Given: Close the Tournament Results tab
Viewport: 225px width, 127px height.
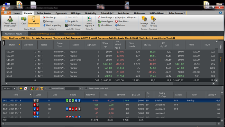Looking at the screenshot, I should [x=25, y=34].
